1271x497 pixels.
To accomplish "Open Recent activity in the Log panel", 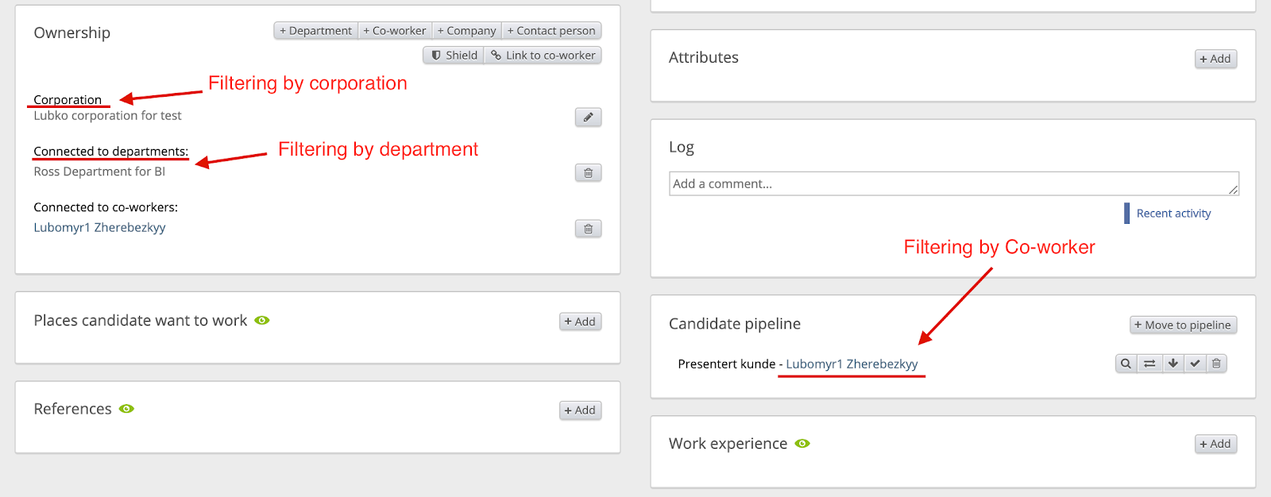I will coord(1173,214).
